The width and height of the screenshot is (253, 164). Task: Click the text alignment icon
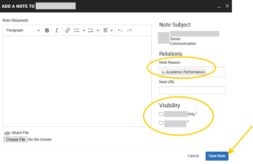(106, 30)
